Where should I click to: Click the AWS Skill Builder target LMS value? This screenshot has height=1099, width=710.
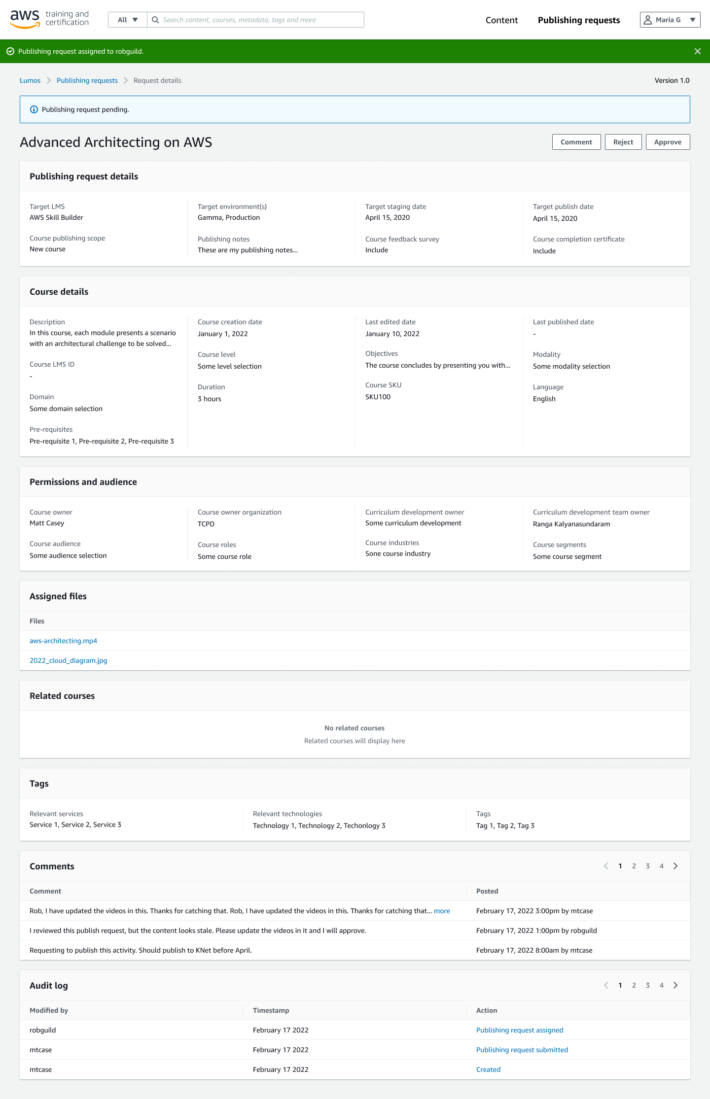tap(56, 217)
